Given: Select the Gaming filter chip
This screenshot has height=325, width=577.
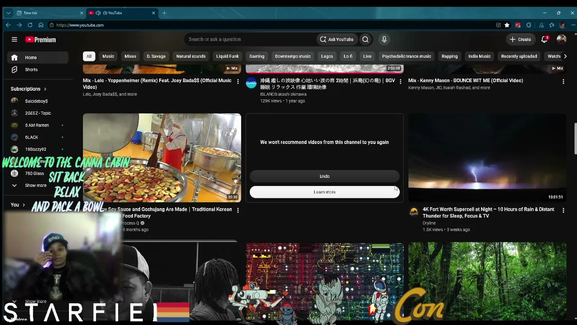Looking at the screenshot, I should pyautogui.click(x=257, y=56).
